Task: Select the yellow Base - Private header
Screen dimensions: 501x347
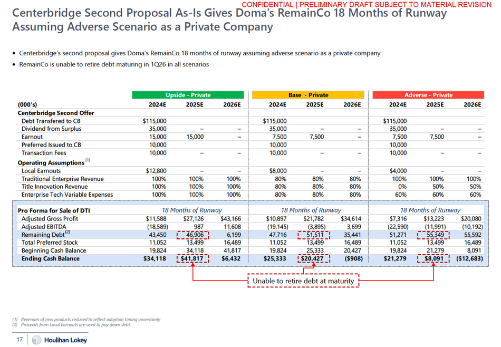Action: coord(308,95)
